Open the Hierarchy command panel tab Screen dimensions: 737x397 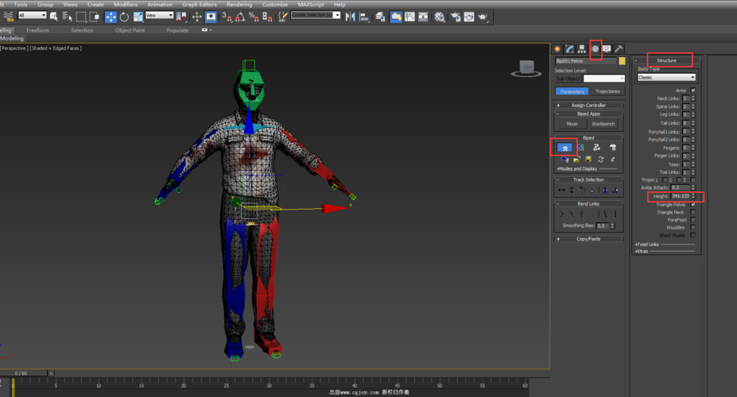pyautogui.click(x=582, y=49)
